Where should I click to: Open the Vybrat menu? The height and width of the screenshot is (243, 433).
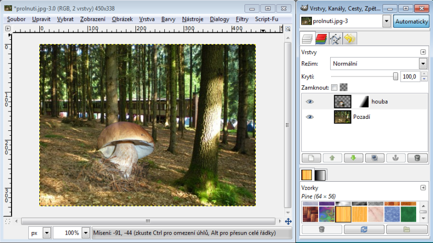point(65,19)
